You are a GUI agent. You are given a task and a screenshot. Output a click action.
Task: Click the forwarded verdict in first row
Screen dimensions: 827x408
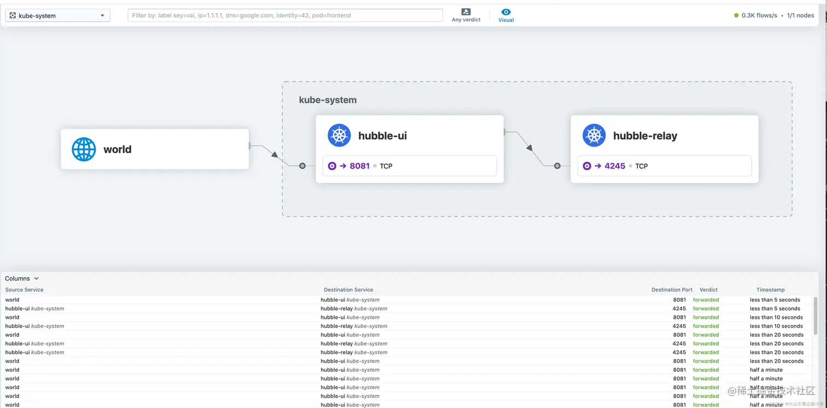[x=706, y=300]
